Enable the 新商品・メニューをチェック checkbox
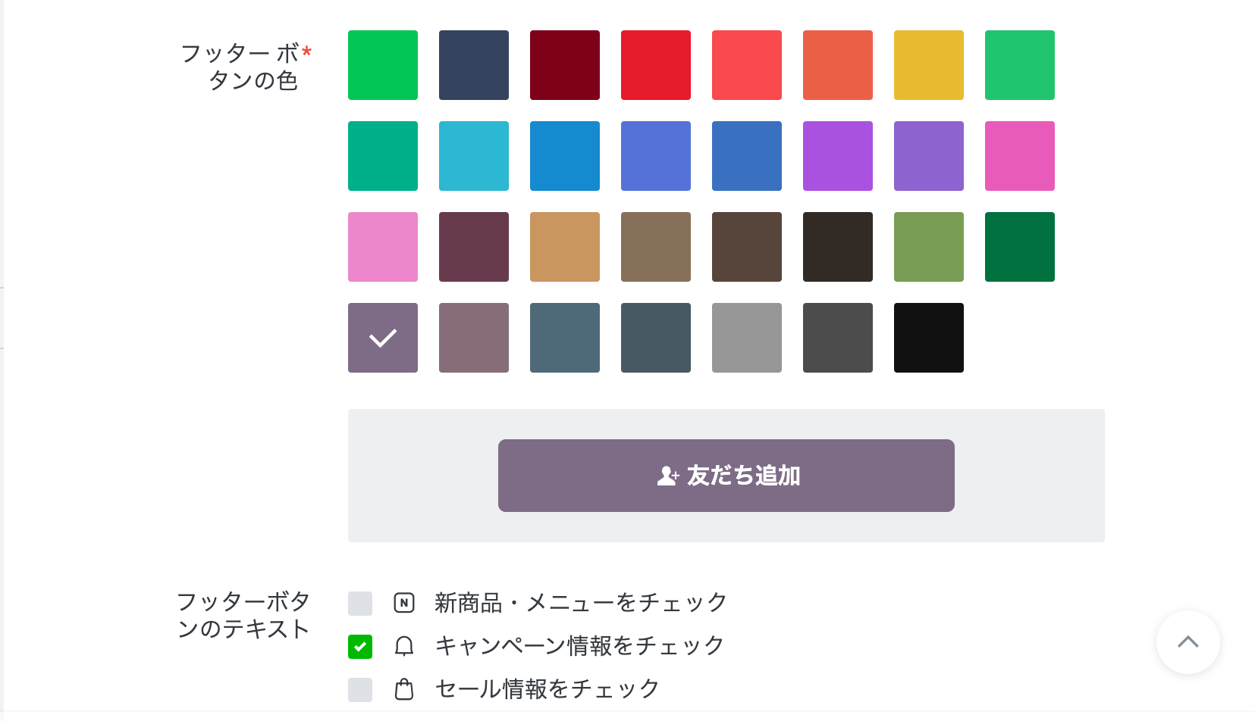The image size is (1255, 721). coord(360,604)
